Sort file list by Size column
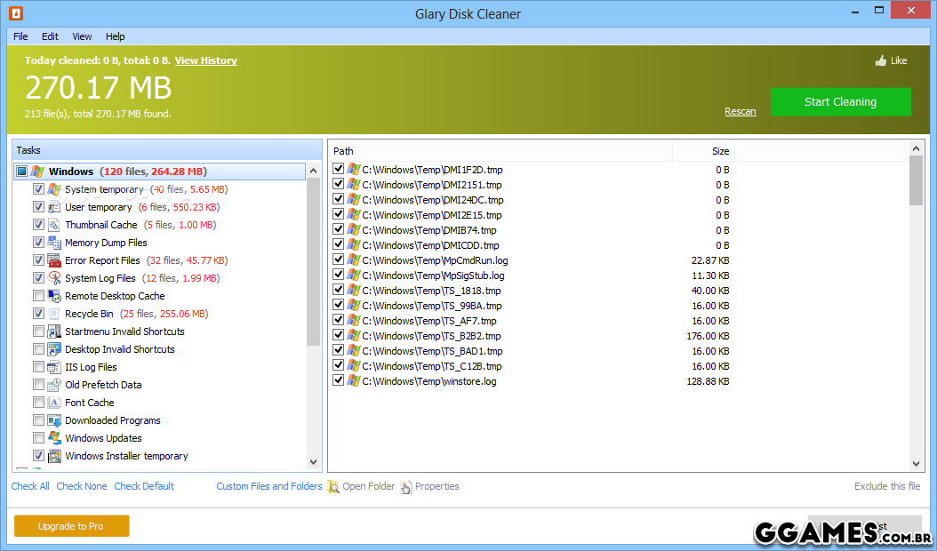This screenshot has height=551, width=937. tap(719, 151)
